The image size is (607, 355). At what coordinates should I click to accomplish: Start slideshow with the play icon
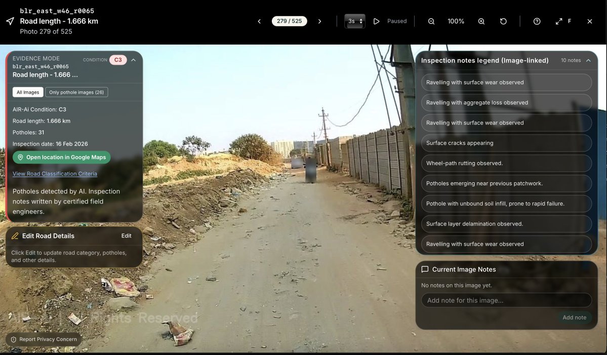pyautogui.click(x=376, y=21)
